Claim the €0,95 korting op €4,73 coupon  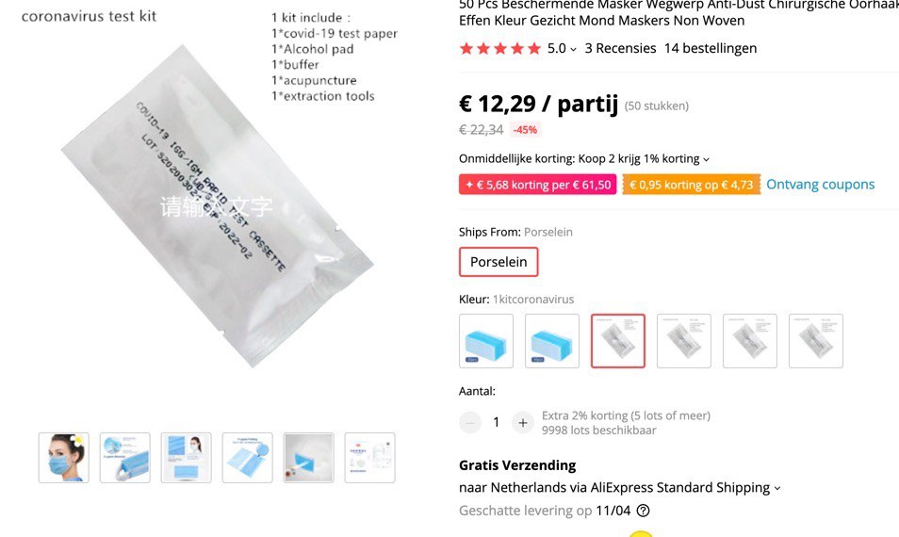(692, 185)
